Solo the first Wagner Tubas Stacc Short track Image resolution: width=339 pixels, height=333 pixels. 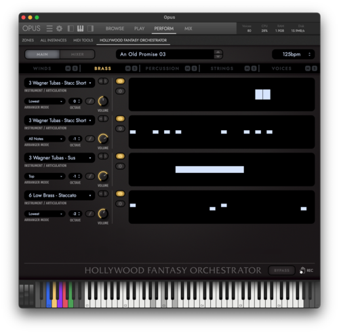coord(106,81)
